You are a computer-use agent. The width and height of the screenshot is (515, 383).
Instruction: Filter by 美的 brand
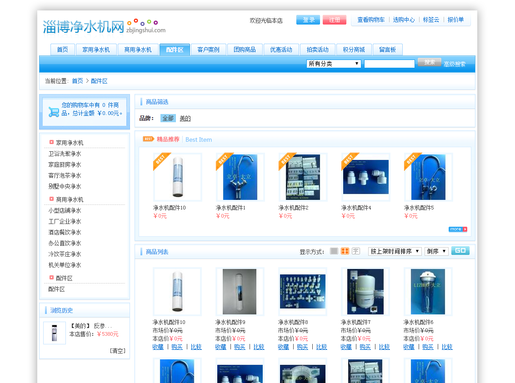tap(185, 118)
